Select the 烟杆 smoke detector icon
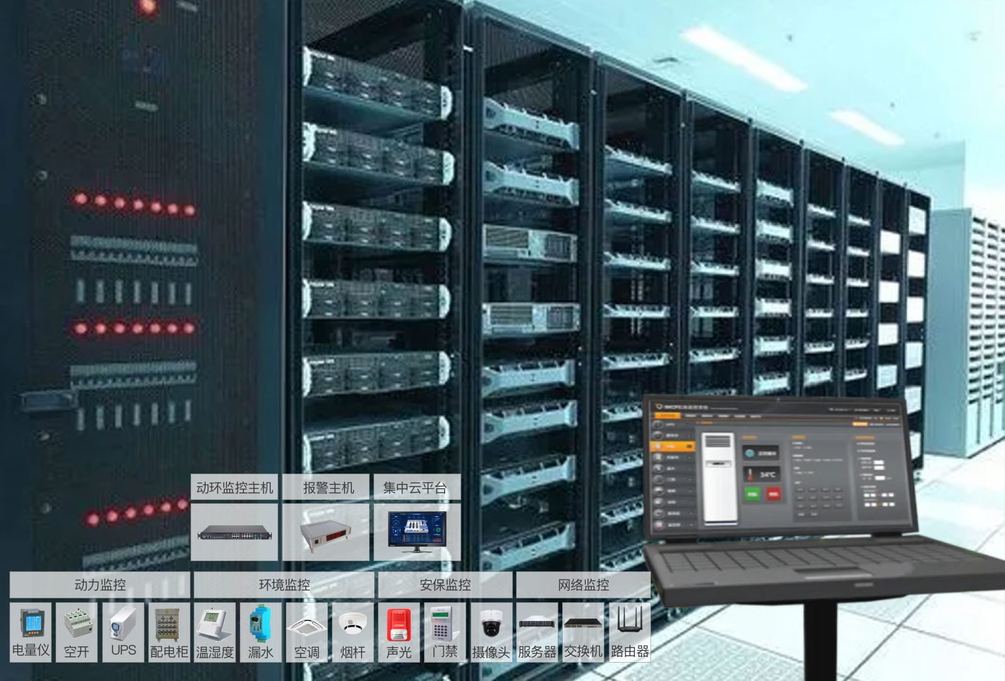The height and width of the screenshot is (681, 1005). tap(353, 624)
